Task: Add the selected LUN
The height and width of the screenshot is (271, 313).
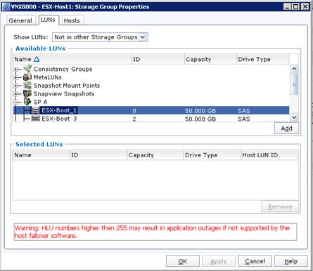Action: [286, 128]
